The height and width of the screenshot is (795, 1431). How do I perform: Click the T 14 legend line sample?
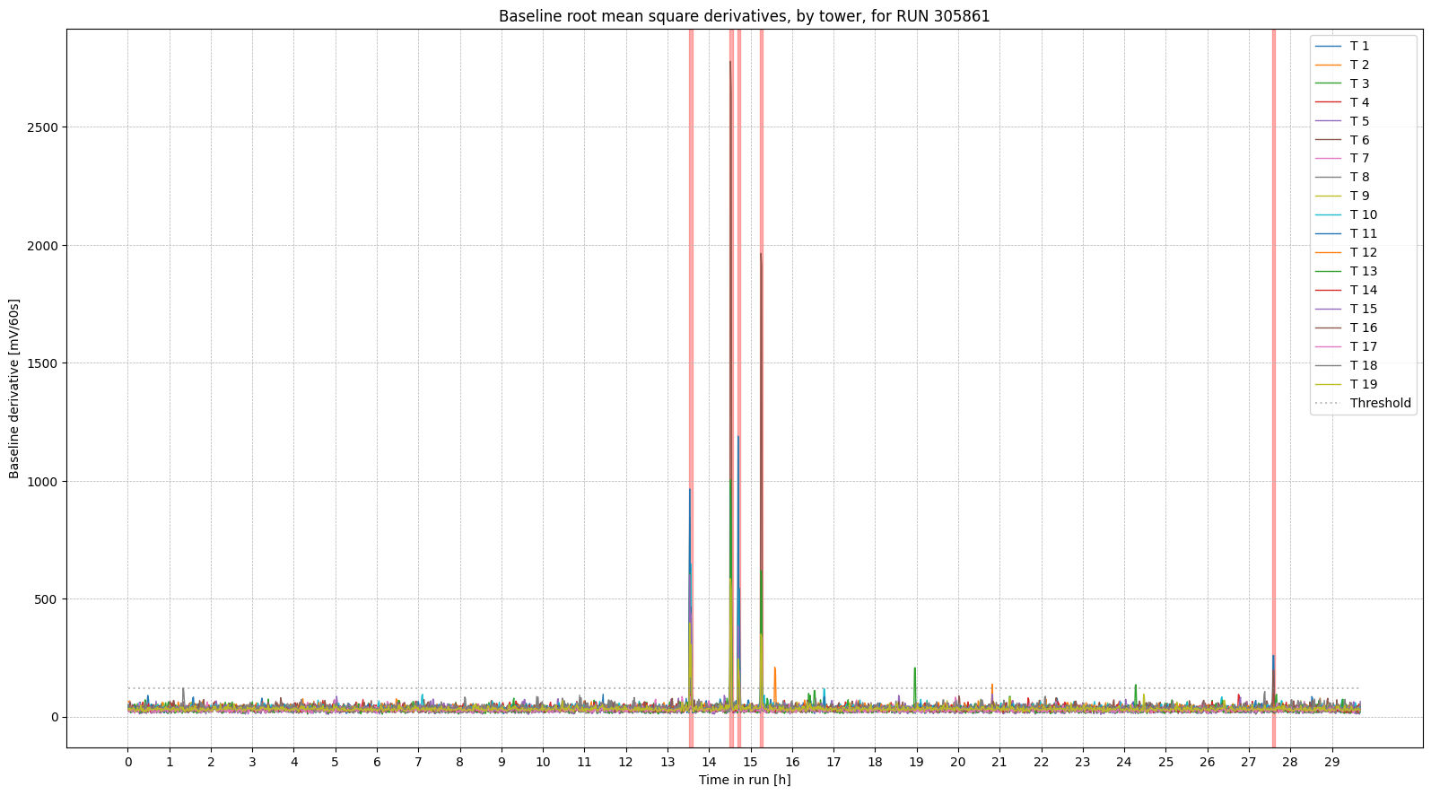coord(1328,290)
